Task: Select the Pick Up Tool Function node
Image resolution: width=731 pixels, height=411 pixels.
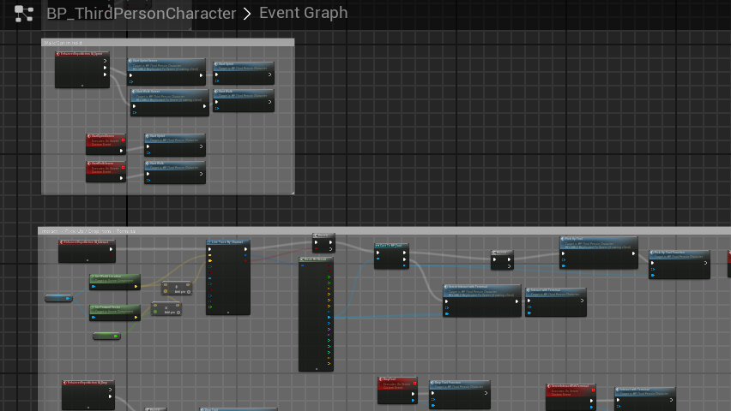Action: point(680,265)
